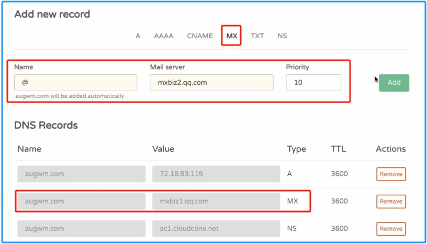This screenshot has height=244, width=427.
Task: Click the Name input field containing @
Action: [x=76, y=83]
